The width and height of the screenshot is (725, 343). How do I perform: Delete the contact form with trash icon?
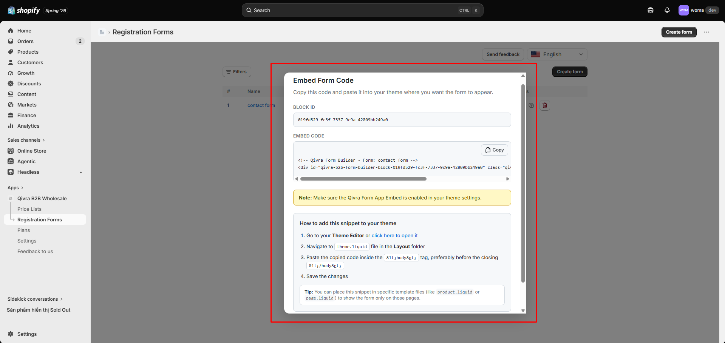(x=545, y=105)
